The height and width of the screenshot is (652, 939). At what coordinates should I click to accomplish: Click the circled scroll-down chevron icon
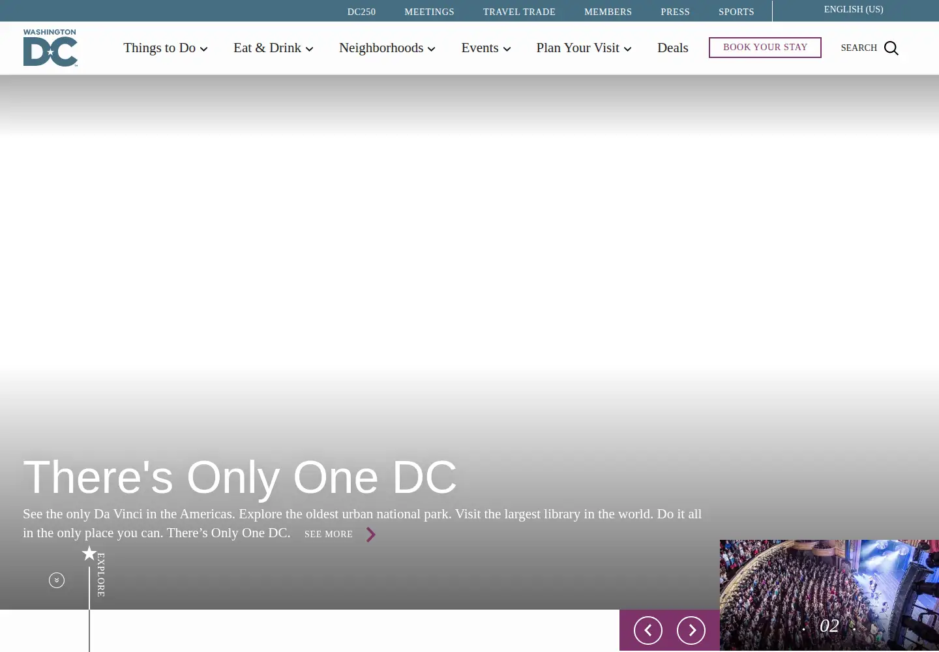57,580
